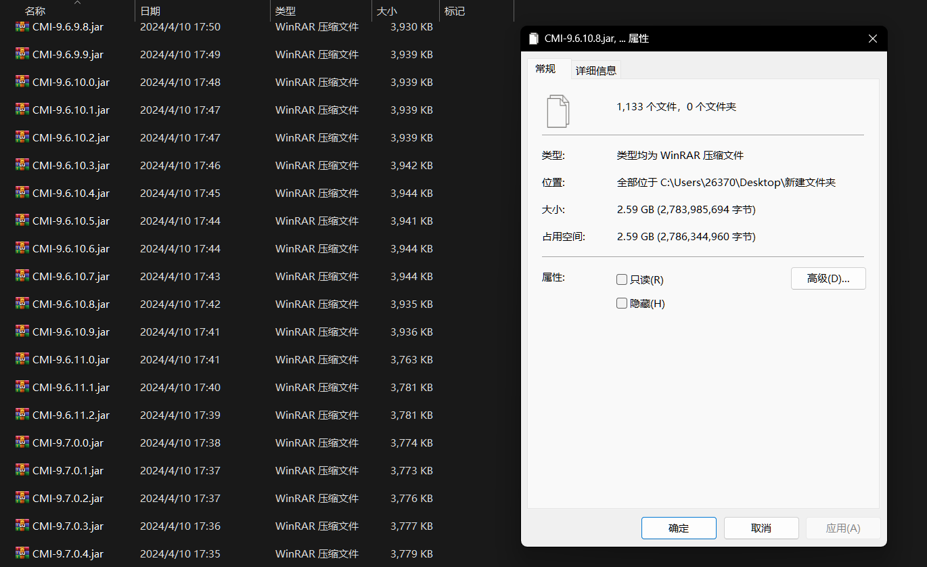Click the WinRAR icon of CMI-9.6.10.8.jar

click(22, 303)
